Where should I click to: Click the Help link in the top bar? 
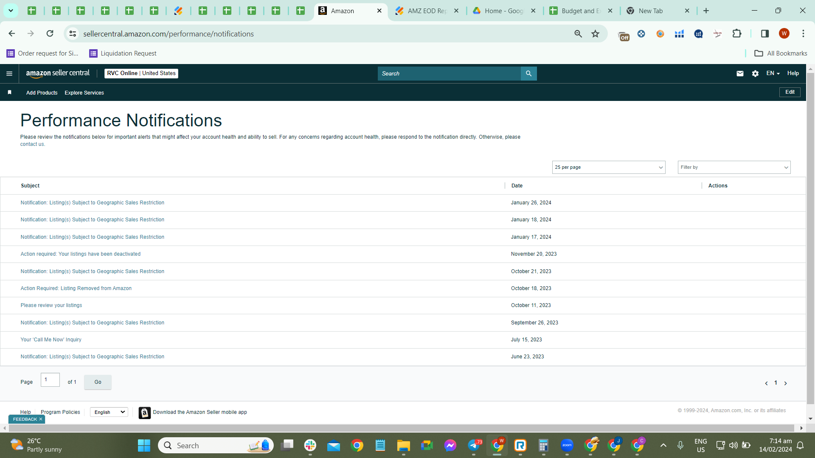[793, 73]
